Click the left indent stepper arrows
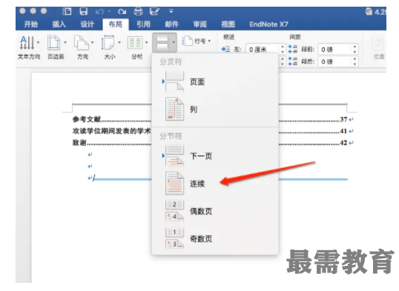 [283, 50]
